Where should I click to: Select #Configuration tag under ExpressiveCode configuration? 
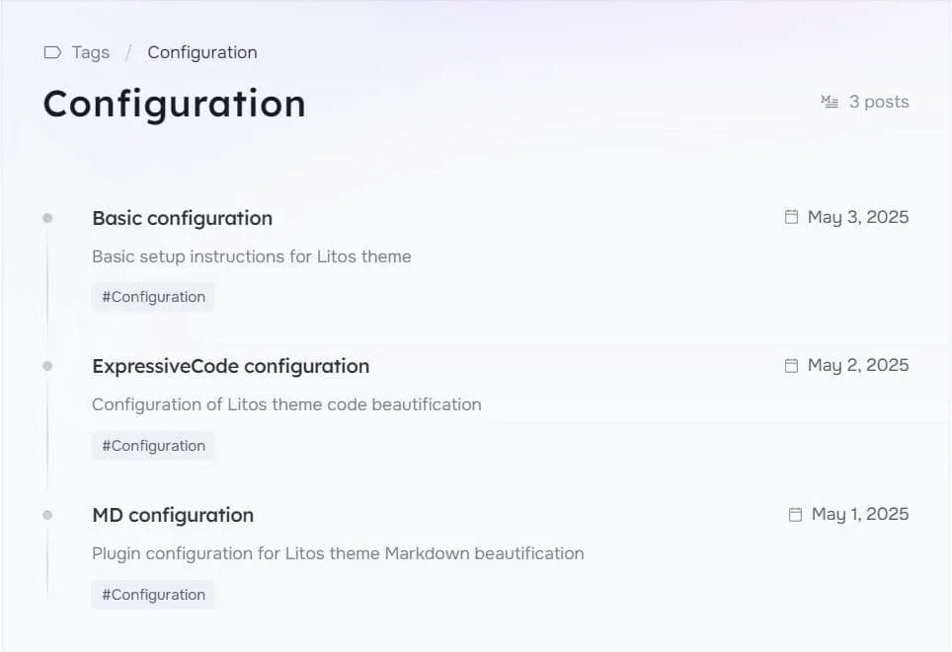pos(153,446)
